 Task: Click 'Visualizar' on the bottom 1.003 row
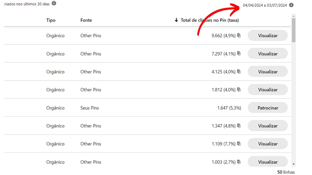(x=268, y=162)
